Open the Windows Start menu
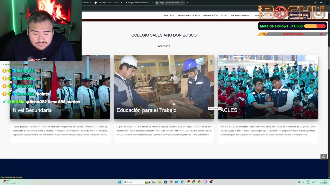 [119, 182]
